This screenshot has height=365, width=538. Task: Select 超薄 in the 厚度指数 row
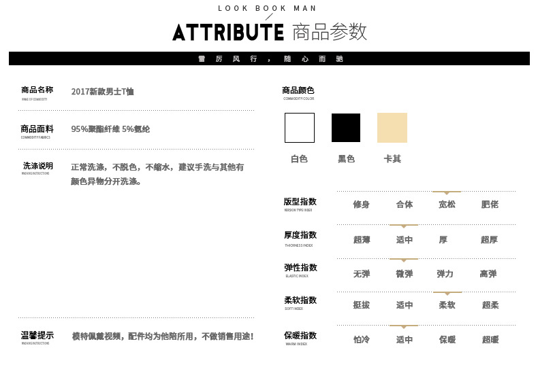(x=362, y=239)
